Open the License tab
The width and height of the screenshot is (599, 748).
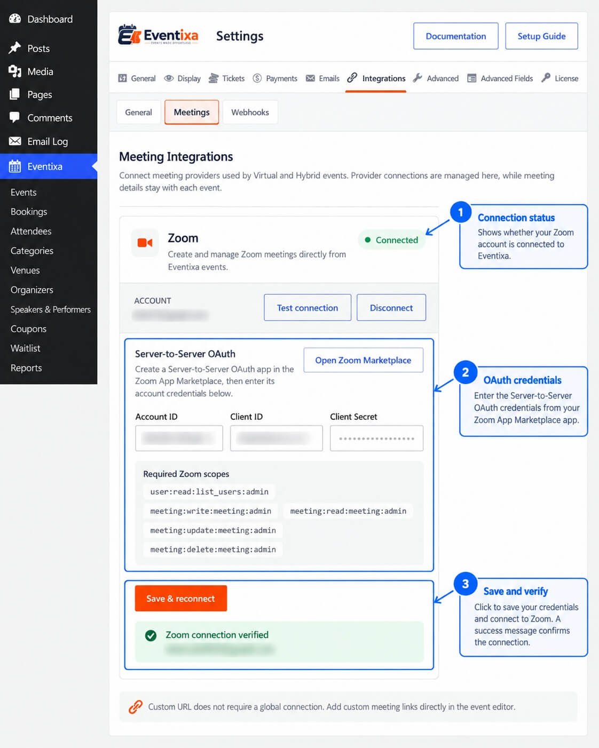point(559,78)
